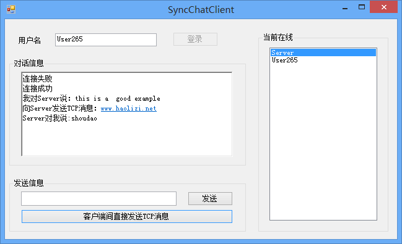This screenshot has height=244, width=402.
Task: Click the 用户名 label
Action: pyautogui.click(x=30, y=40)
